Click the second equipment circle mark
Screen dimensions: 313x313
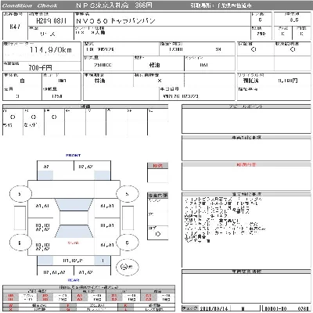[x=33, y=117]
